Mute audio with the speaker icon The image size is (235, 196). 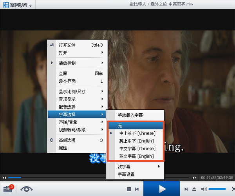204,189
